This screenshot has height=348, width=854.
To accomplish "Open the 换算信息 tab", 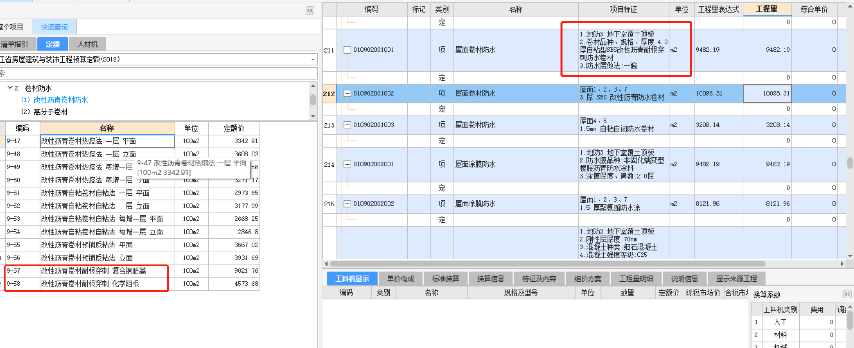I will click(490, 279).
